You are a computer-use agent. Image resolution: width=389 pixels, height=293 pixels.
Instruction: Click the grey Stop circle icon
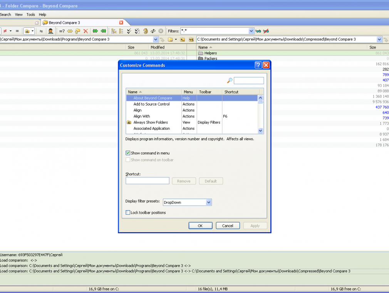(x=161, y=31)
